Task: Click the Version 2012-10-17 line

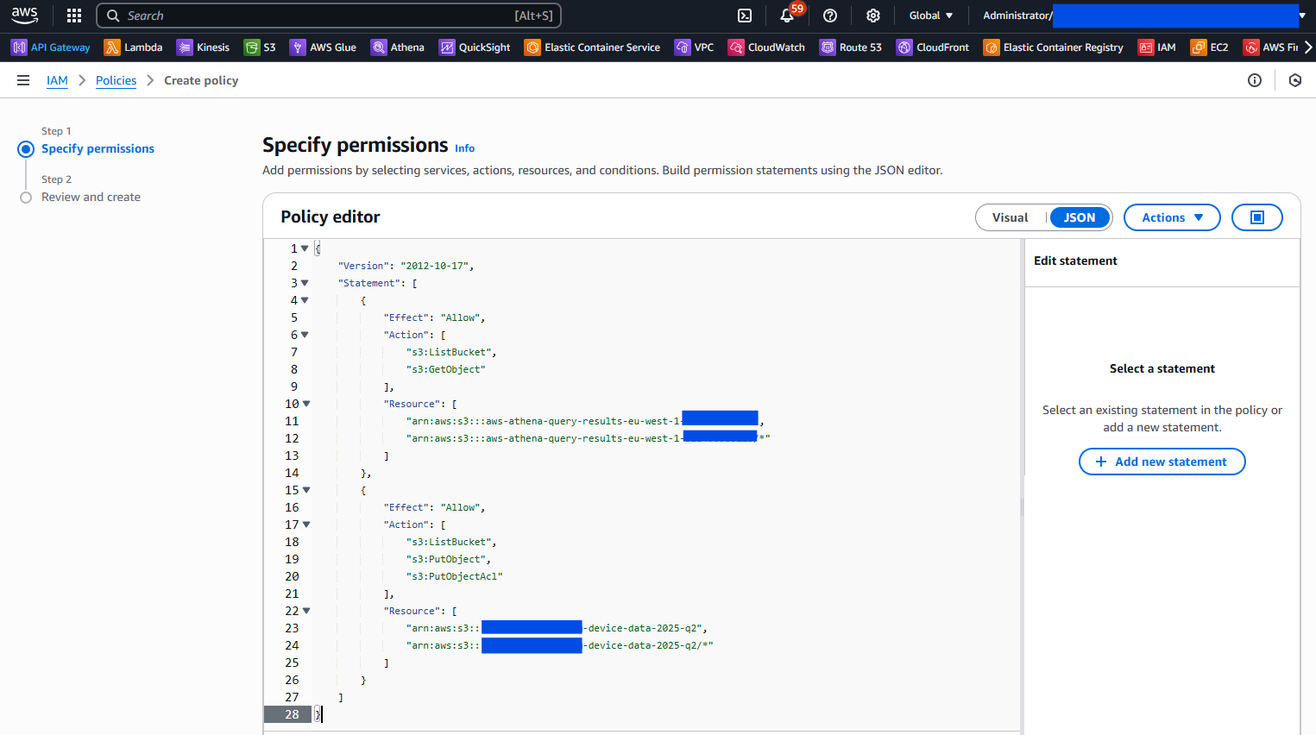Action: click(x=406, y=266)
